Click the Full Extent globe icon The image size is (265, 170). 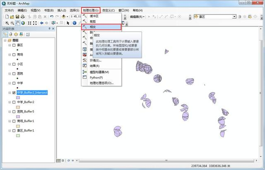[23, 23]
